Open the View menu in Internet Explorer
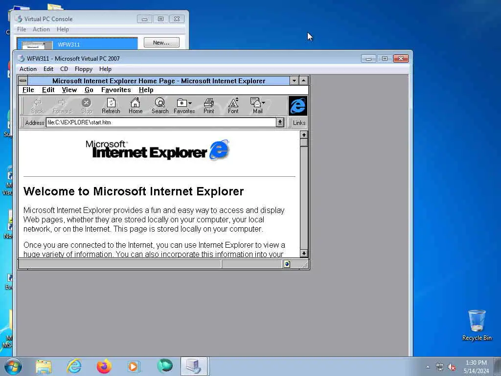This screenshot has width=501, height=376. (x=69, y=90)
